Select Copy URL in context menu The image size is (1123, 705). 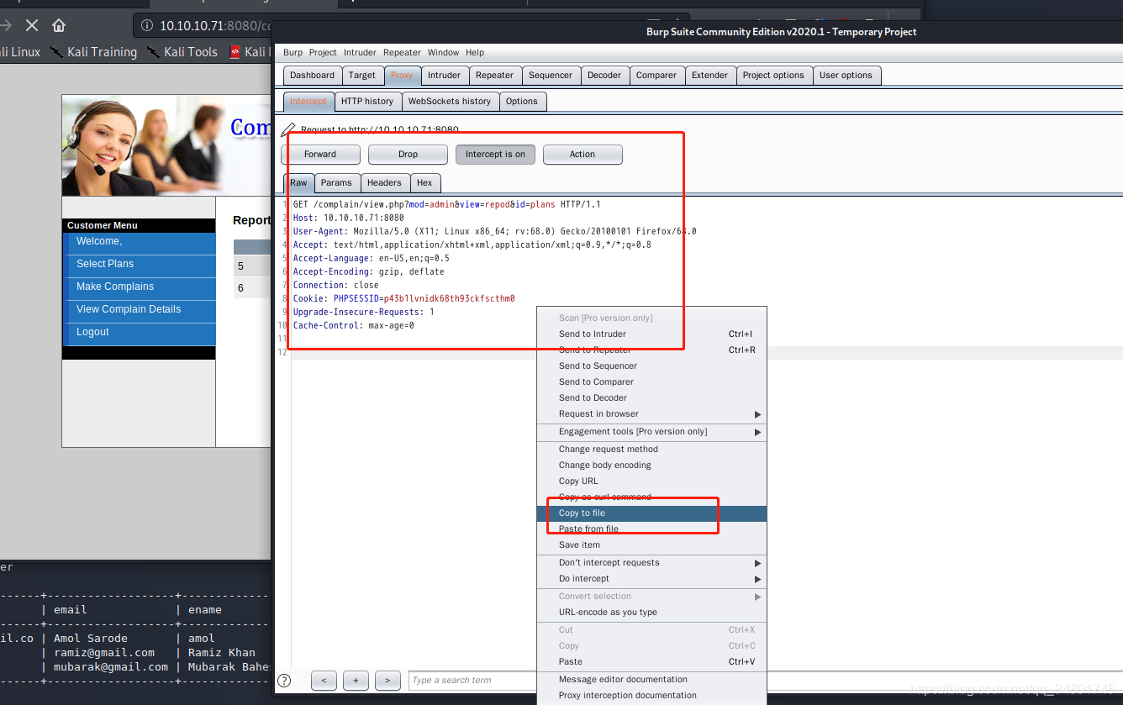651,481
